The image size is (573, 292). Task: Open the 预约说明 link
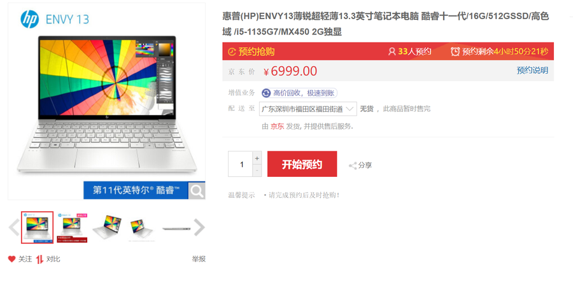pos(532,71)
